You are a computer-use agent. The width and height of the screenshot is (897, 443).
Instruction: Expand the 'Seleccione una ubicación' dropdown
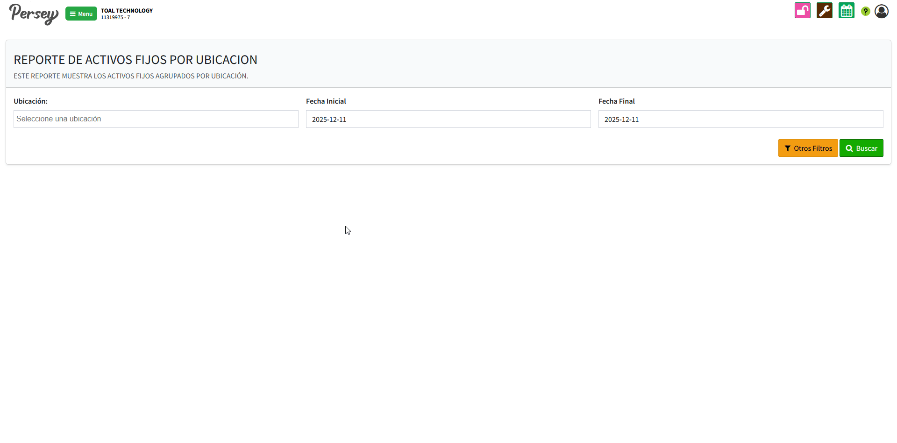pyautogui.click(x=156, y=119)
